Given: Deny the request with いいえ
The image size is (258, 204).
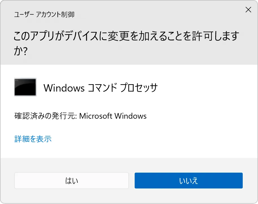Looking at the screenshot, I should 188,181.
